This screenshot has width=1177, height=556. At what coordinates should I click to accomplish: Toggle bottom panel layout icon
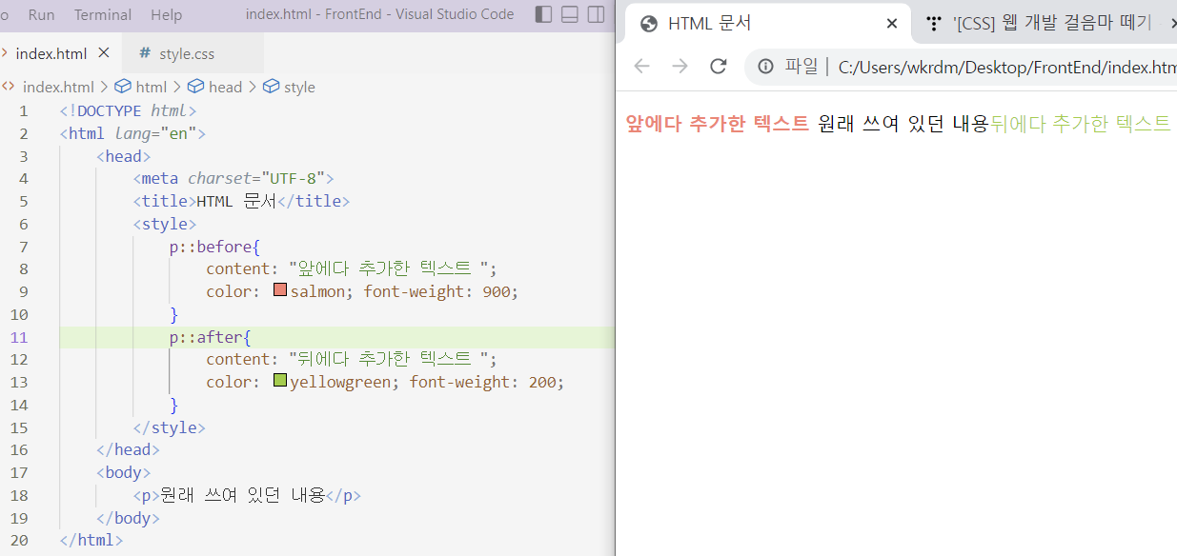click(x=570, y=14)
